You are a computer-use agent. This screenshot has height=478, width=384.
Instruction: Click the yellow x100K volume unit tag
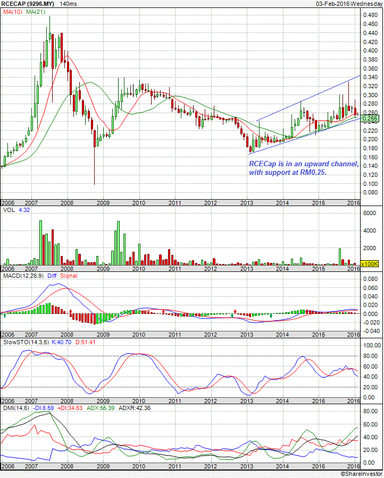[x=370, y=263]
